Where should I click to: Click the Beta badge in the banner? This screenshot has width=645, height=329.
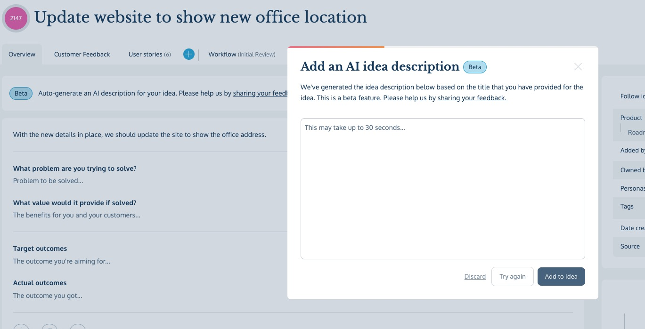(21, 93)
